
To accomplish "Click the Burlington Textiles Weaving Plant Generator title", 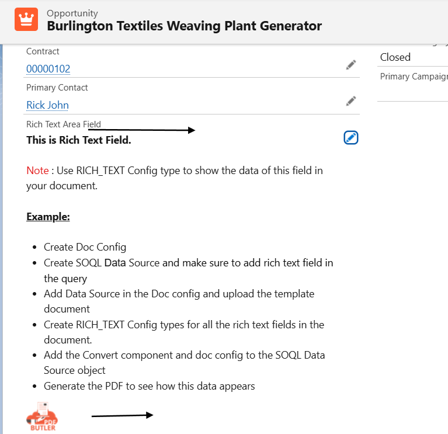I will pos(184,26).
